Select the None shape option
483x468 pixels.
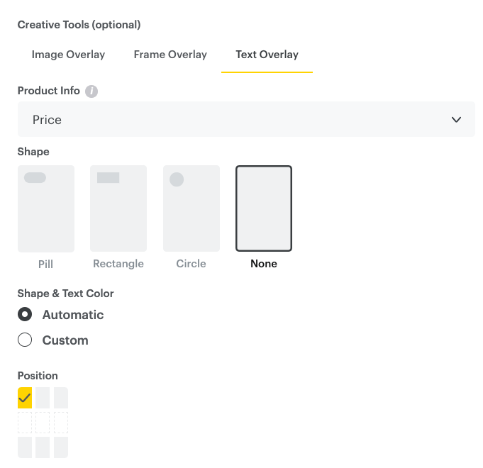pyautogui.click(x=264, y=208)
